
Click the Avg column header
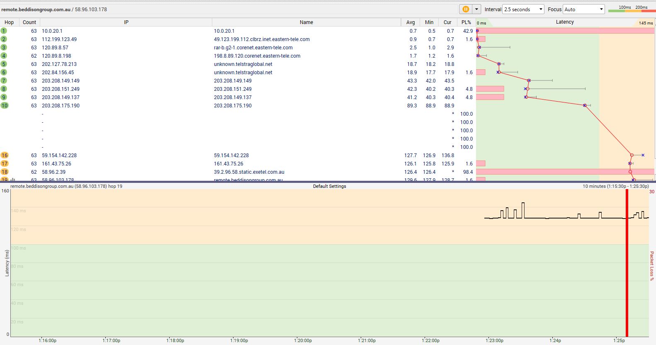[410, 22]
